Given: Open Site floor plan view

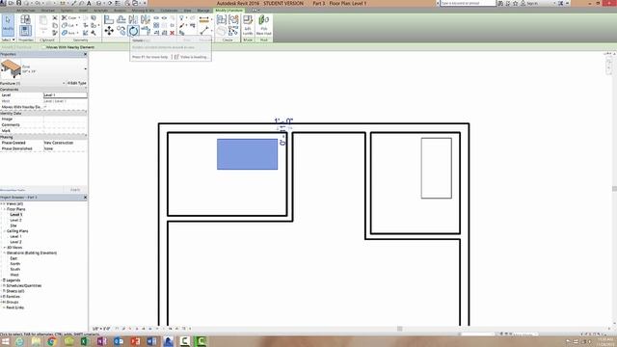Looking at the screenshot, I should coord(13,226).
